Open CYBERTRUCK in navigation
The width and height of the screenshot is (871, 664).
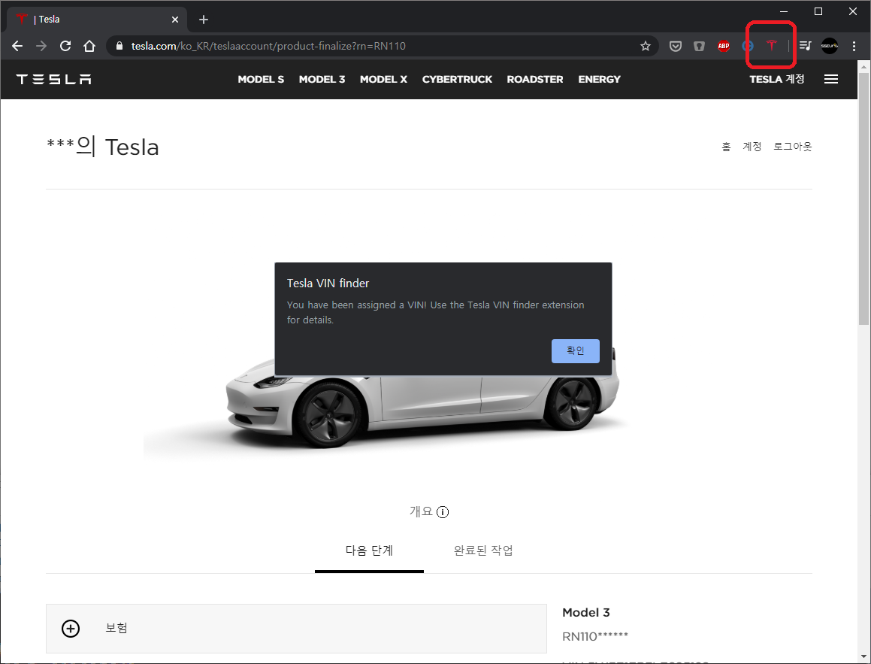(457, 80)
